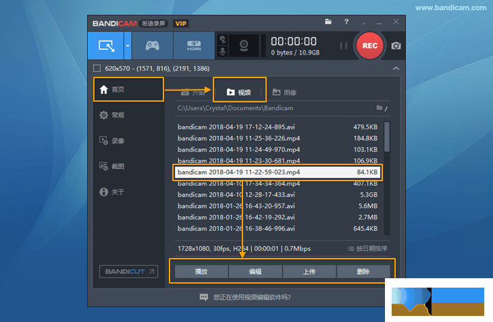Select bandicam 2018-04-19 17-12-24-895.avi
493x322 pixels.
tap(278, 127)
